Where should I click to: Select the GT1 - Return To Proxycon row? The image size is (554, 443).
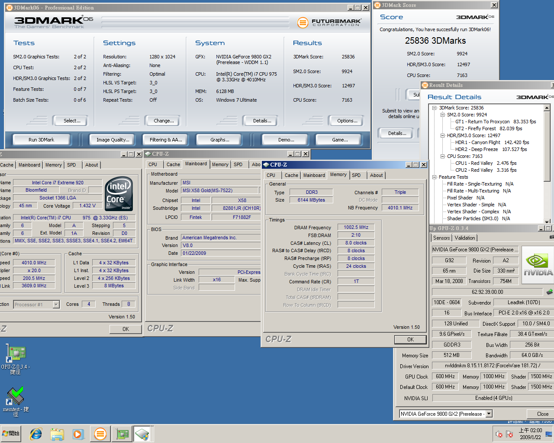(x=496, y=122)
